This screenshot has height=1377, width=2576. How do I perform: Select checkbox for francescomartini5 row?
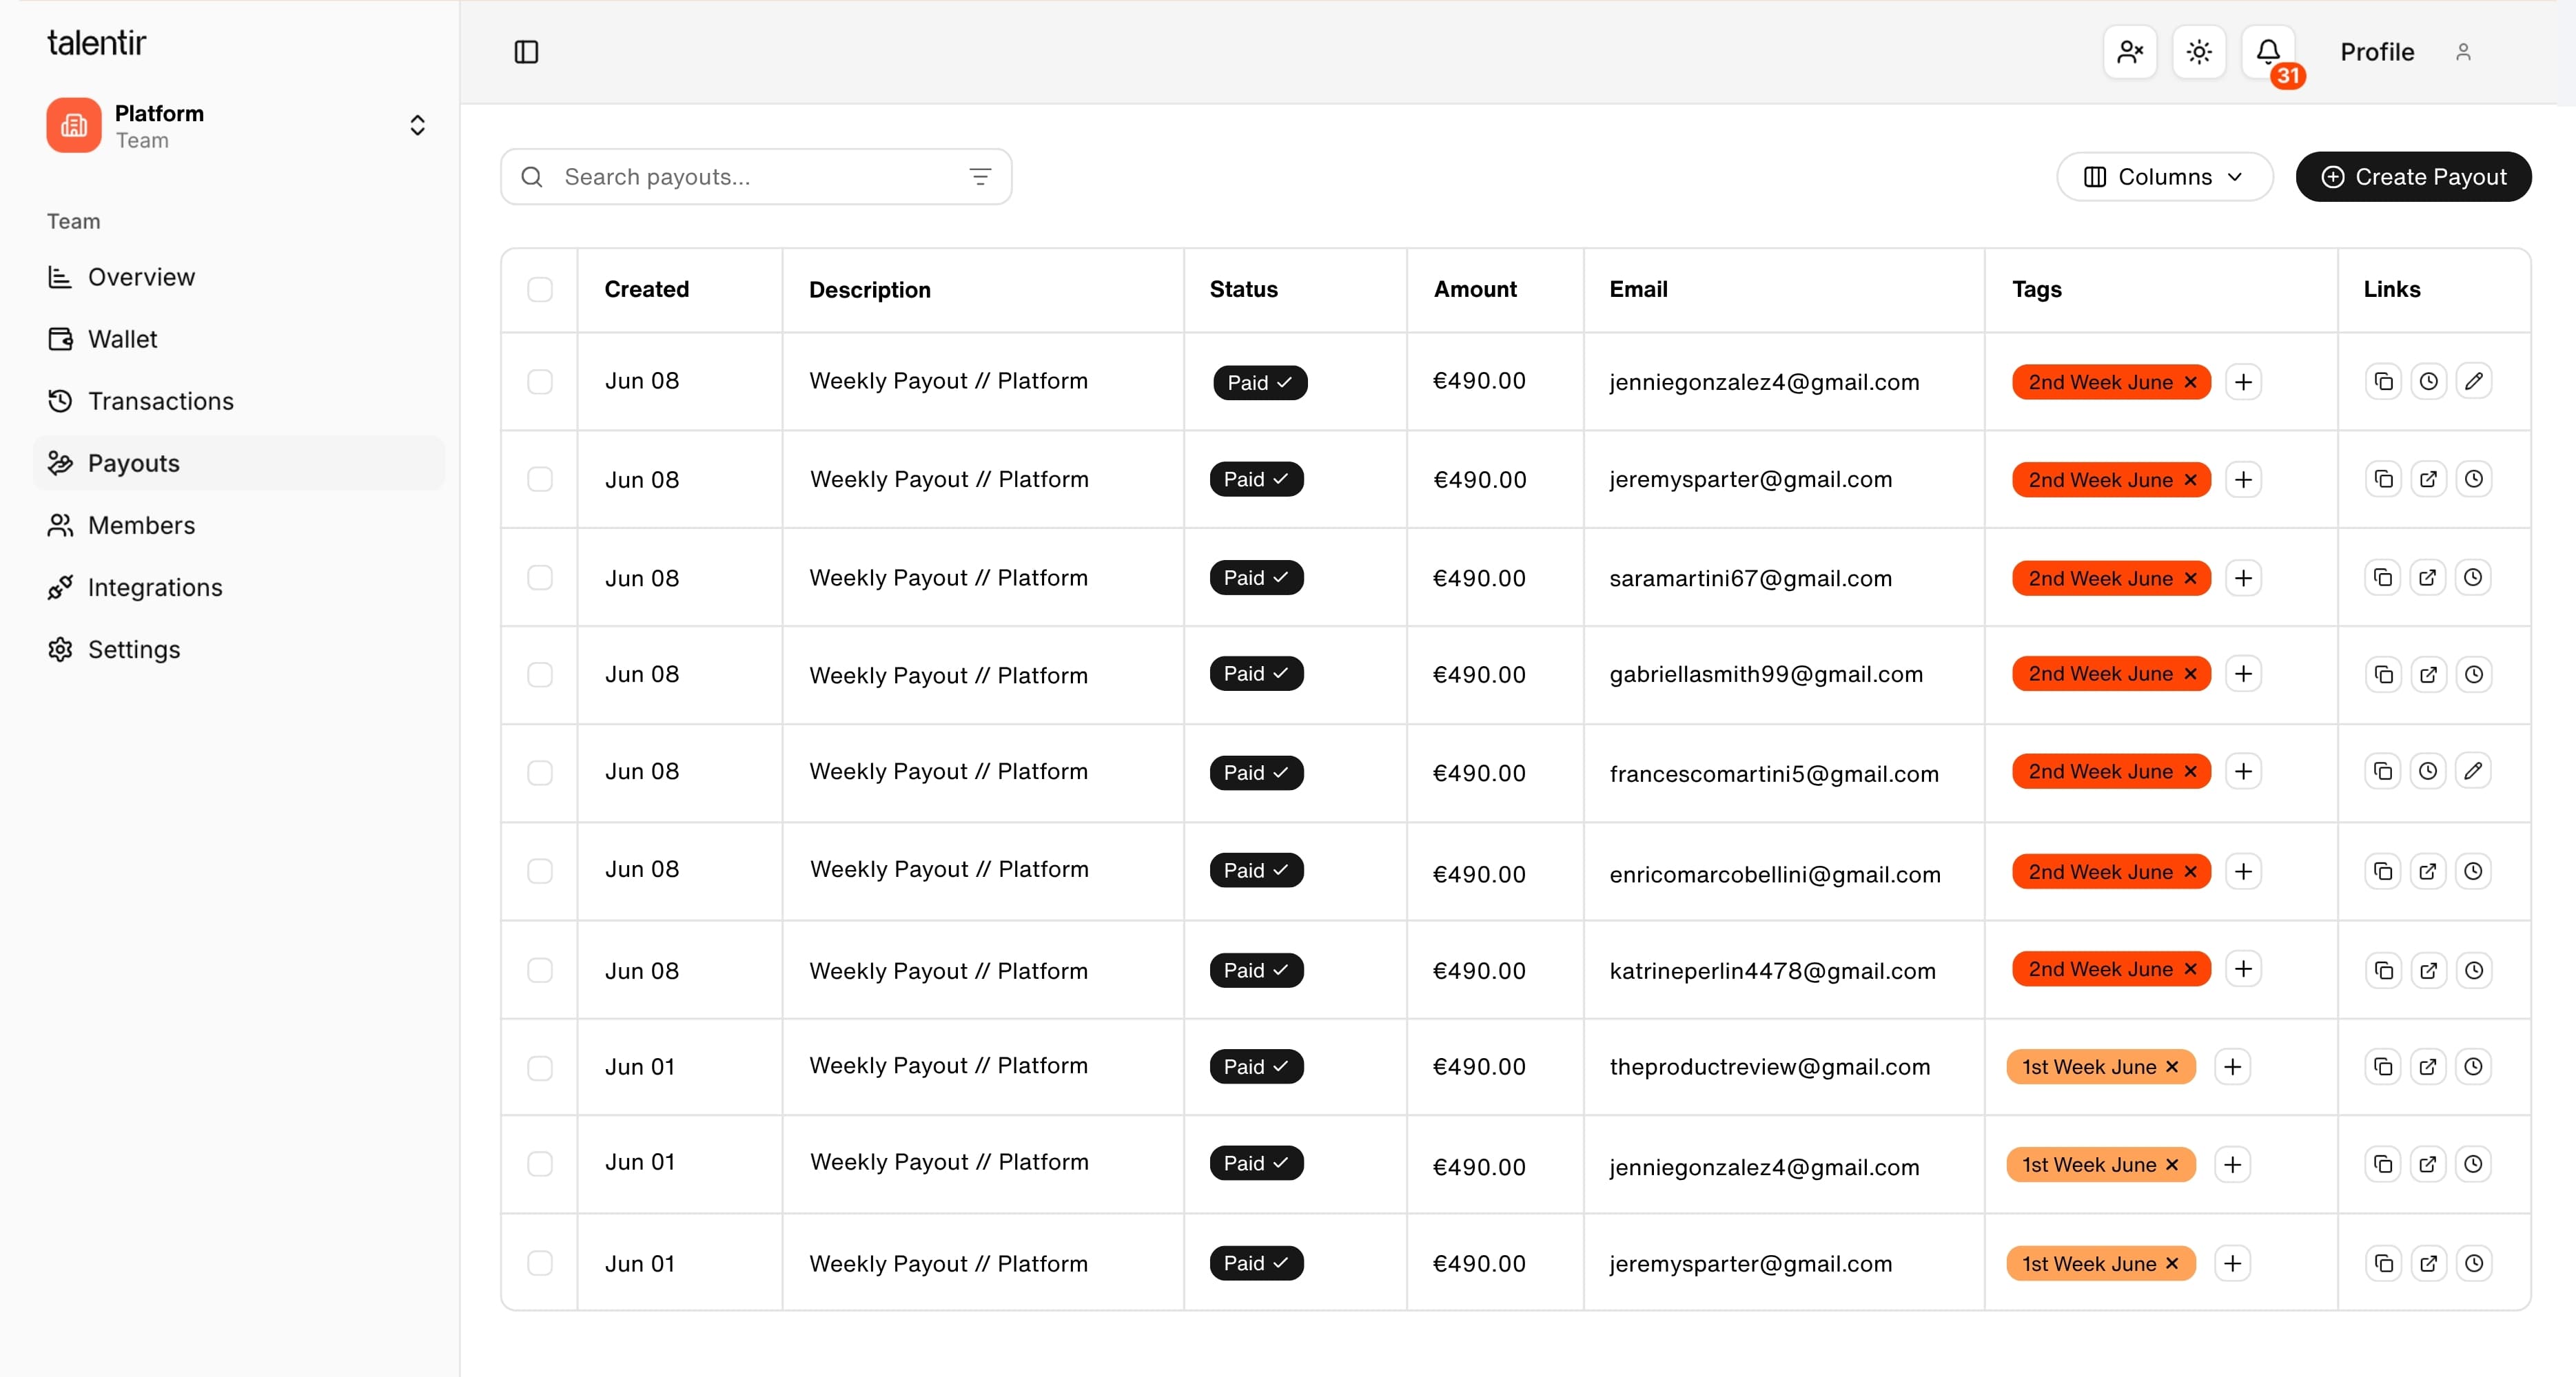point(540,772)
